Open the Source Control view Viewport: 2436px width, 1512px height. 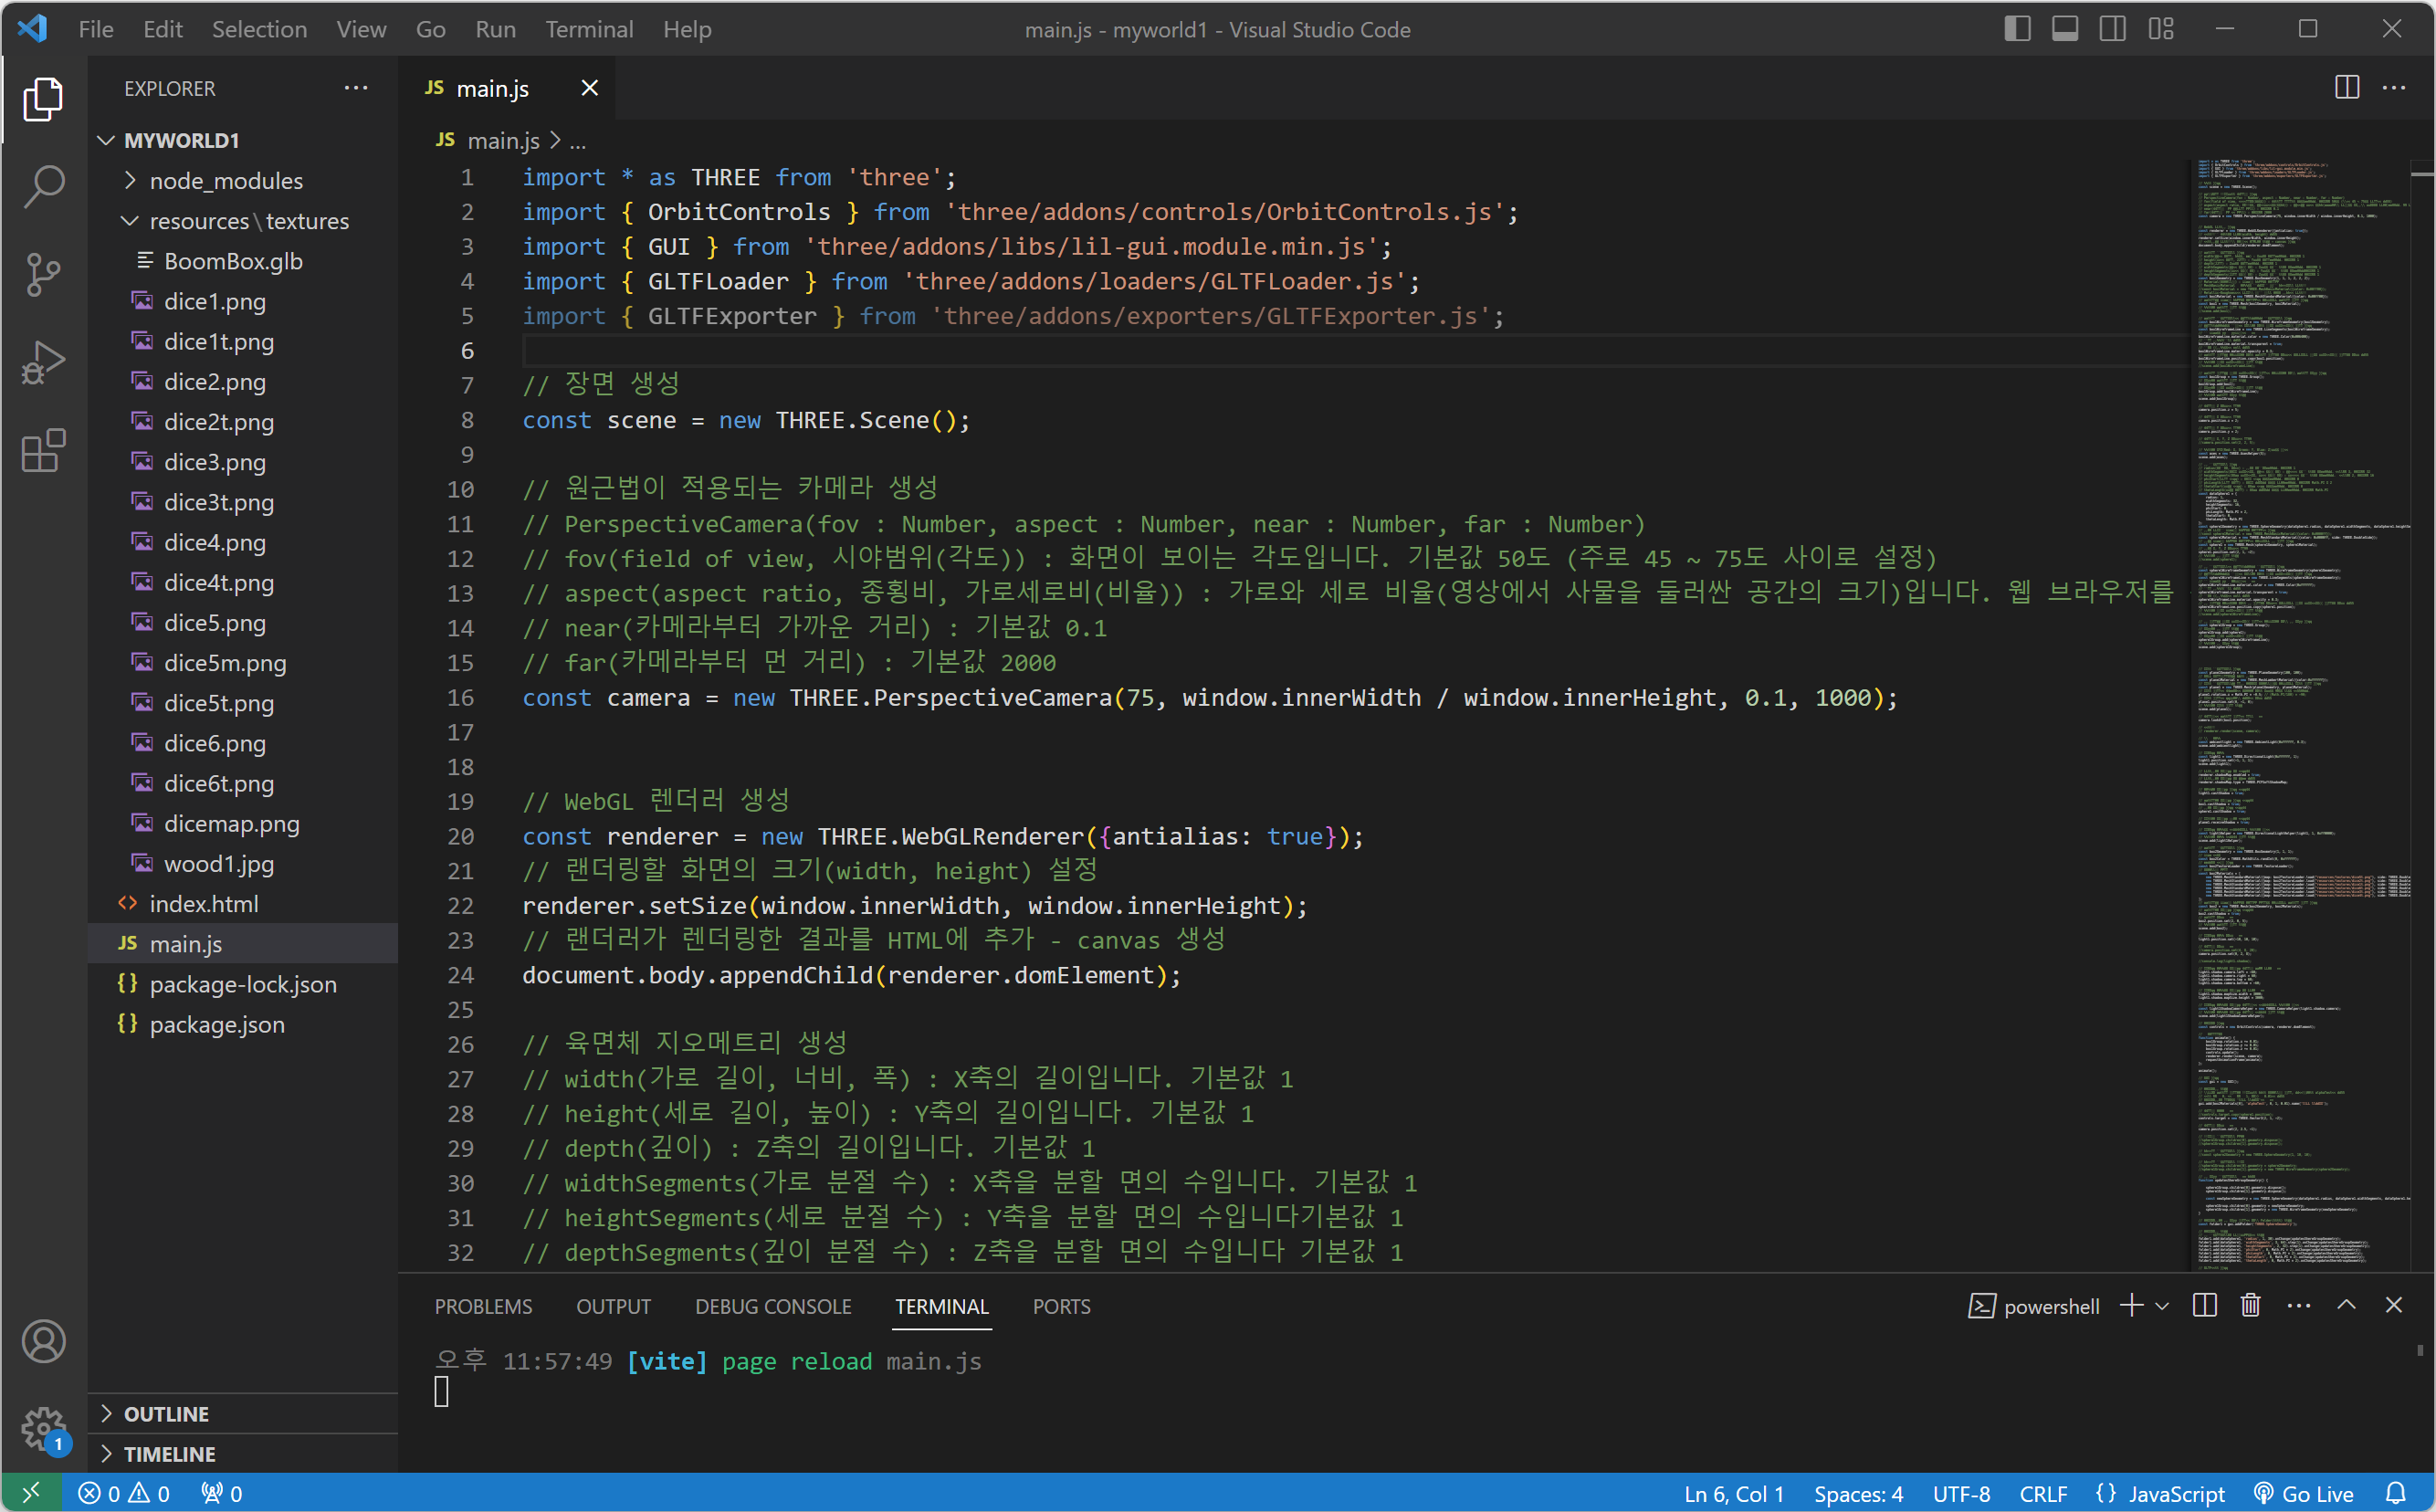click(x=43, y=274)
